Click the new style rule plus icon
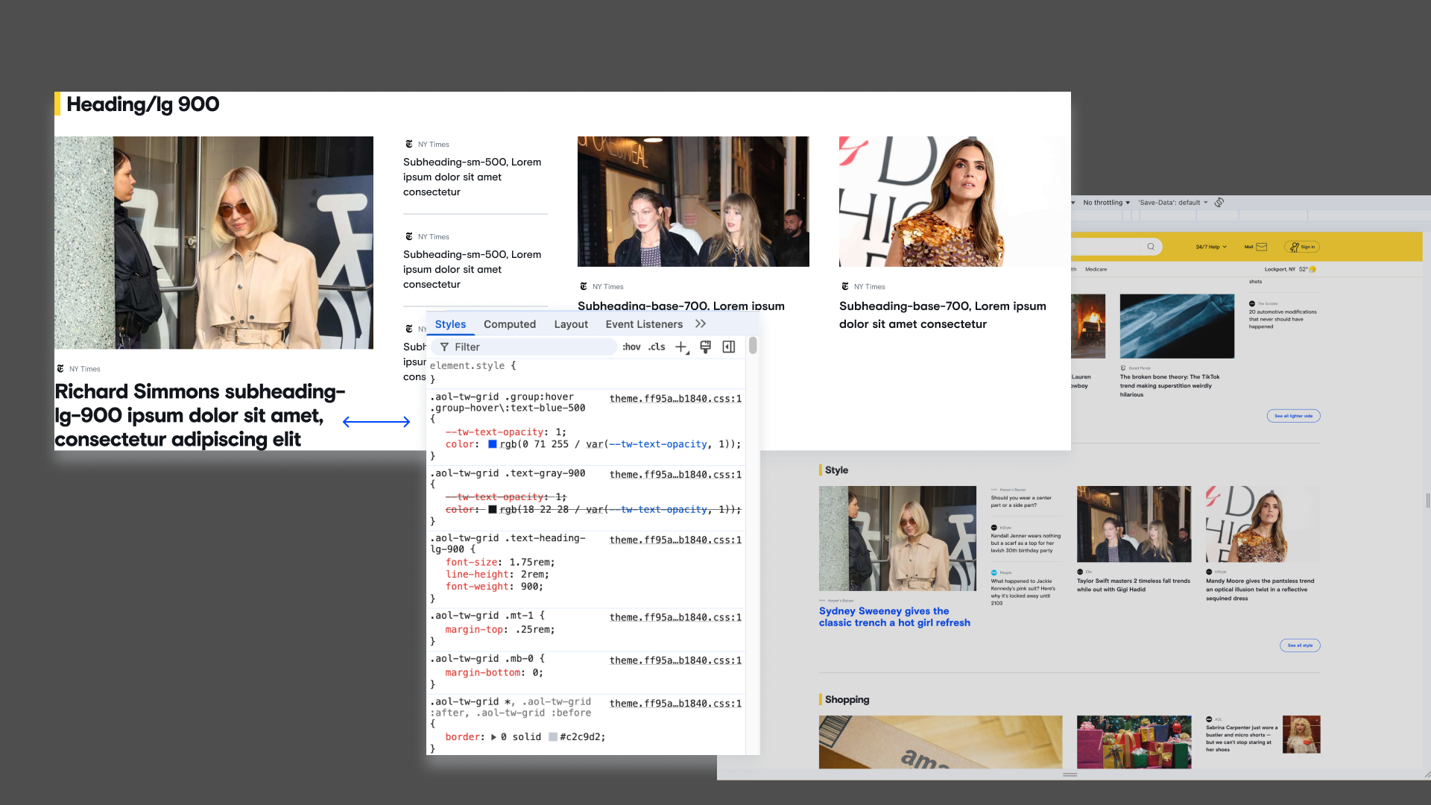 (x=681, y=347)
